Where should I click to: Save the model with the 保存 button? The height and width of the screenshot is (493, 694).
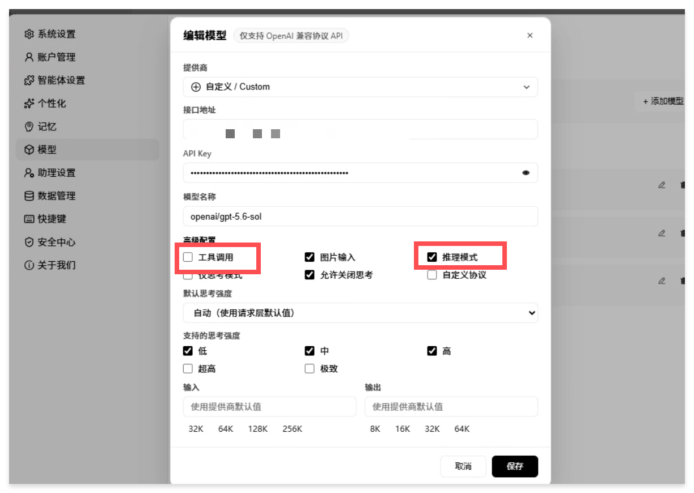click(x=515, y=466)
